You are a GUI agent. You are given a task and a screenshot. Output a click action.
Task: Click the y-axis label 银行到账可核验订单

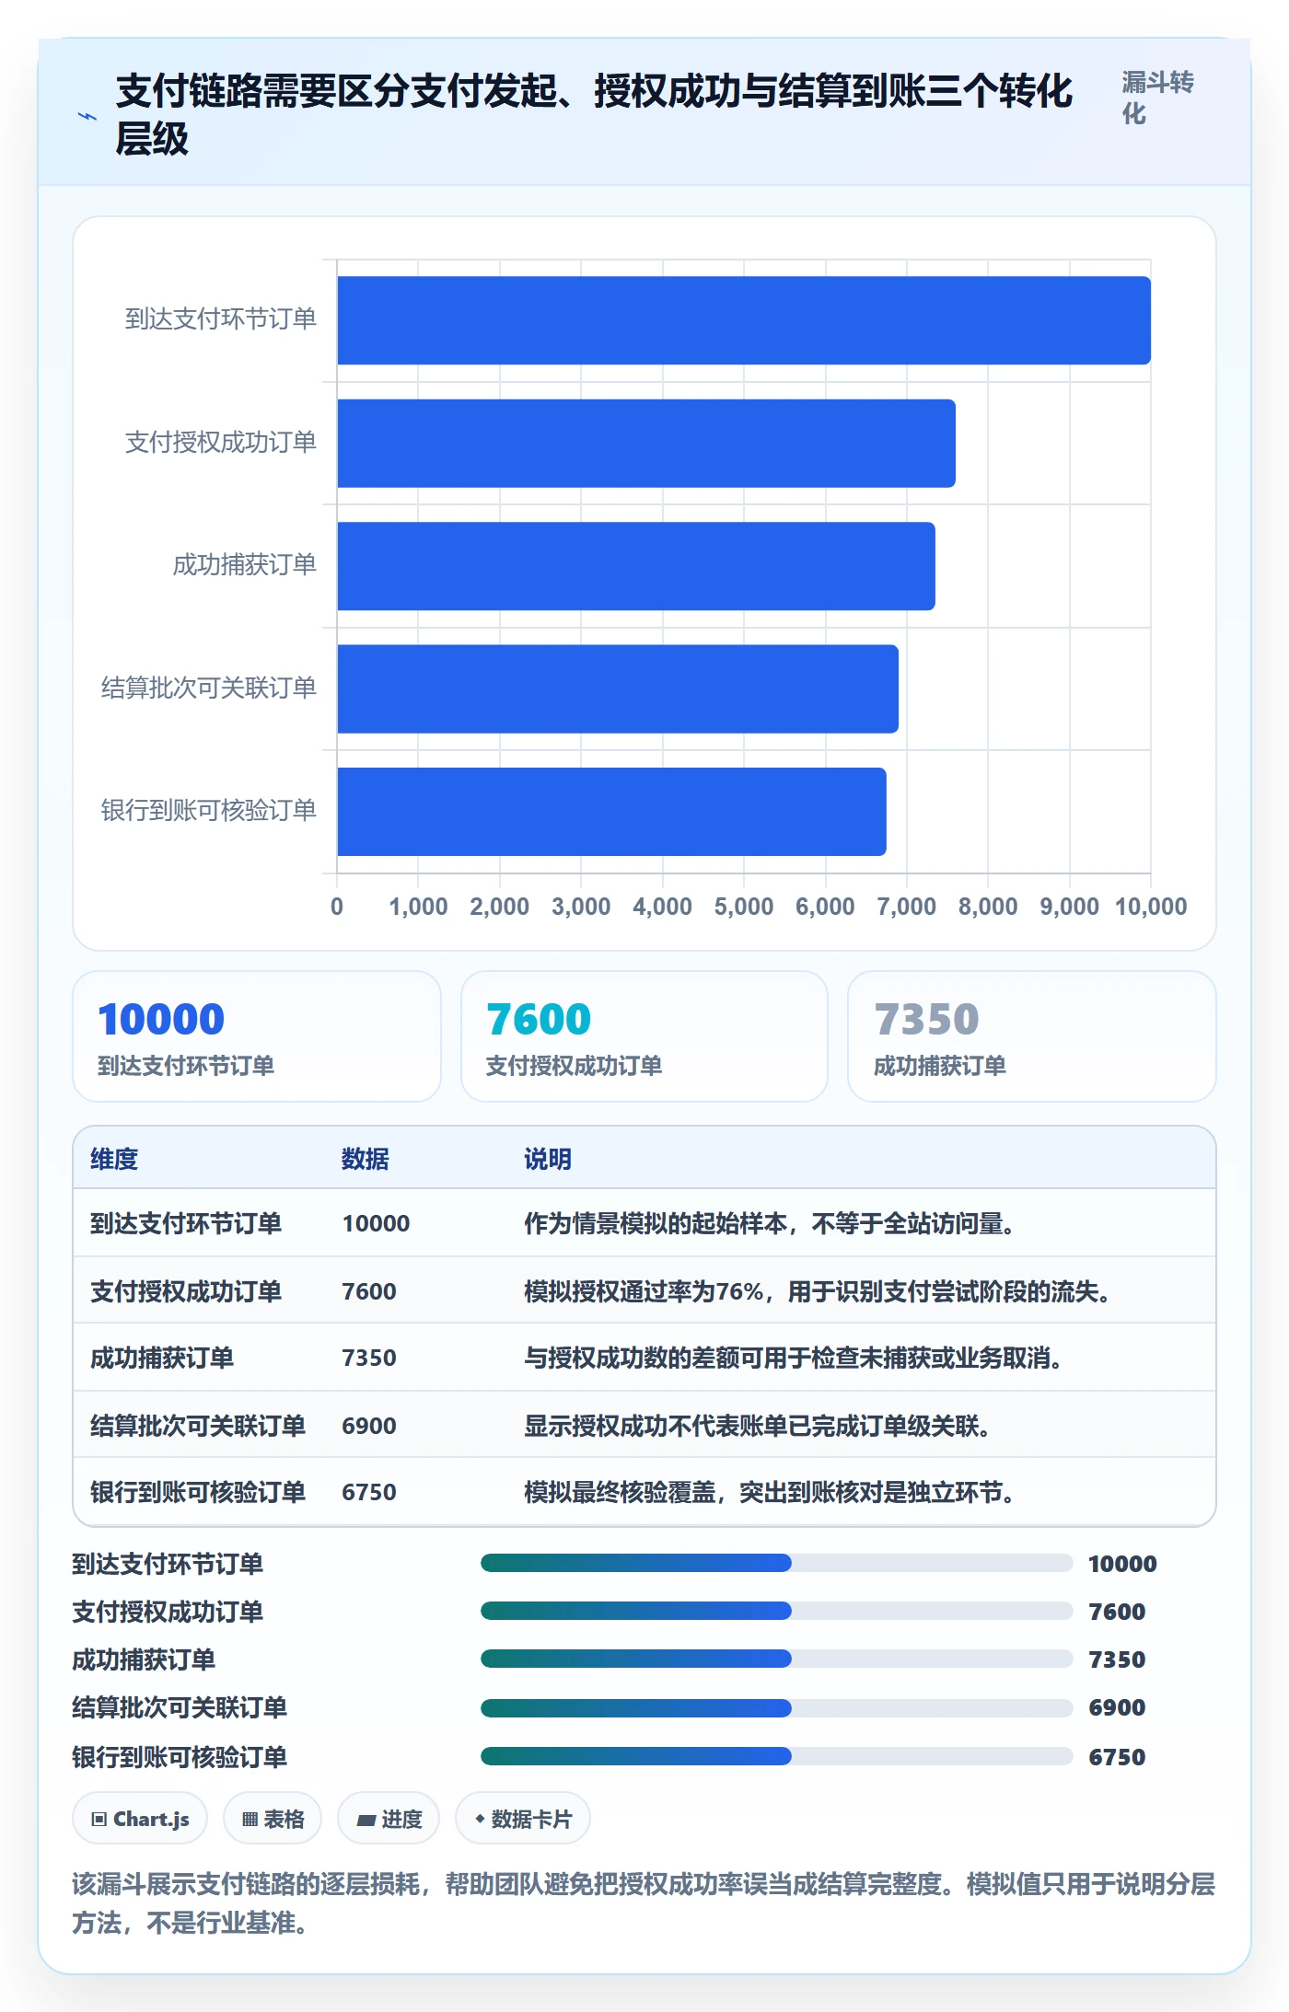209,811
